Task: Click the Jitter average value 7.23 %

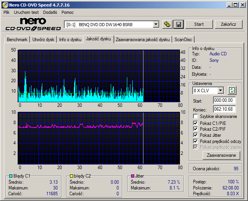Action: (x=174, y=182)
